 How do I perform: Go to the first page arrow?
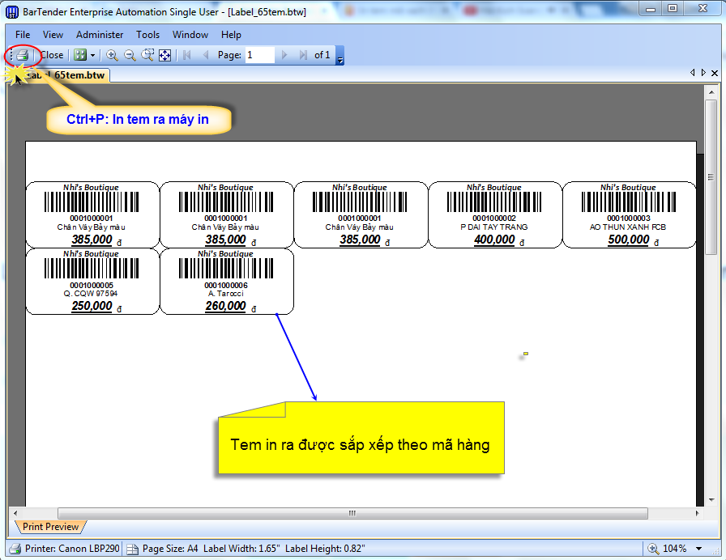coord(187,55)
